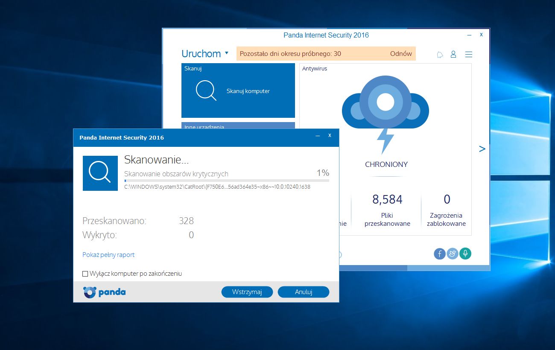
Task: Click the Twitter bird icon
Action: click(453, 254)
